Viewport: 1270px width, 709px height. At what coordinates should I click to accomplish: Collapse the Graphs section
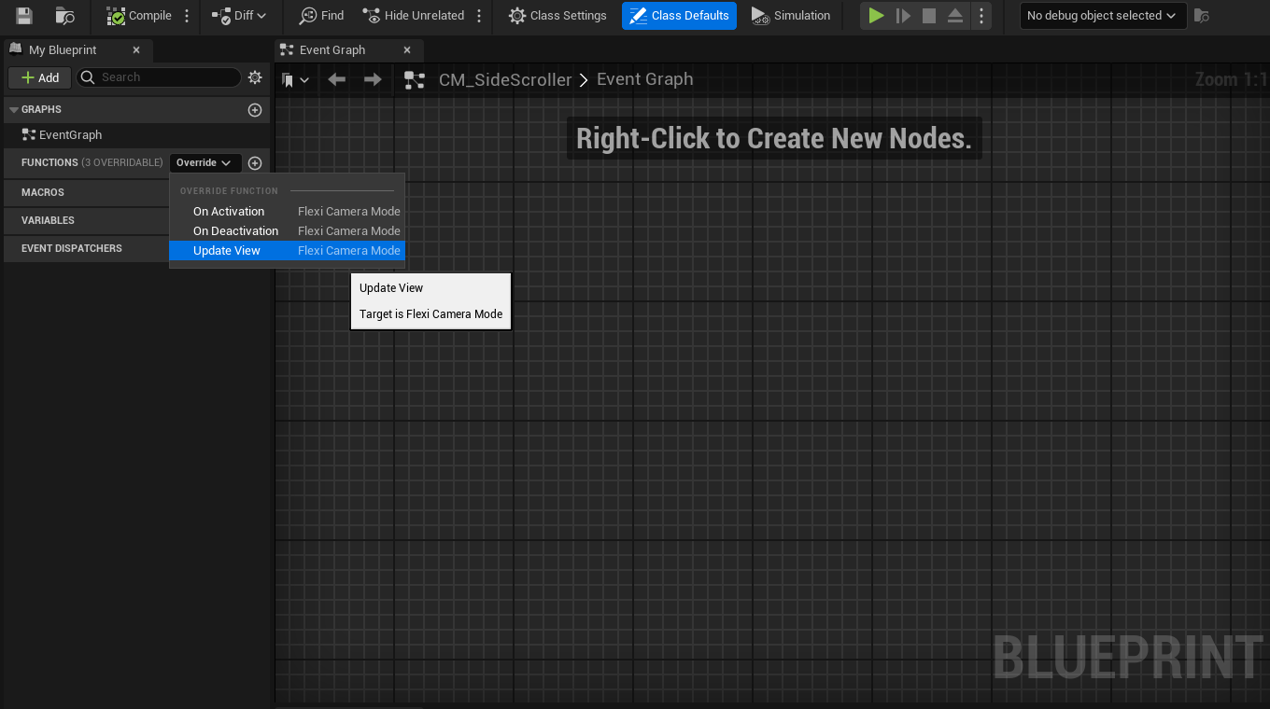[x=14, y=110]
